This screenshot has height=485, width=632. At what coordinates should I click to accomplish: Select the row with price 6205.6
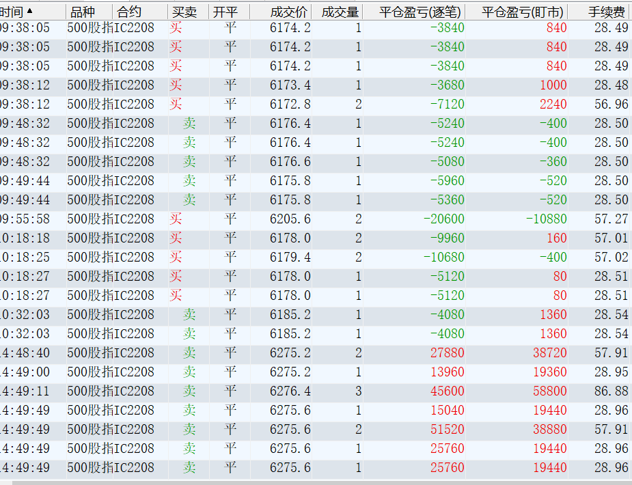point(290,219)
